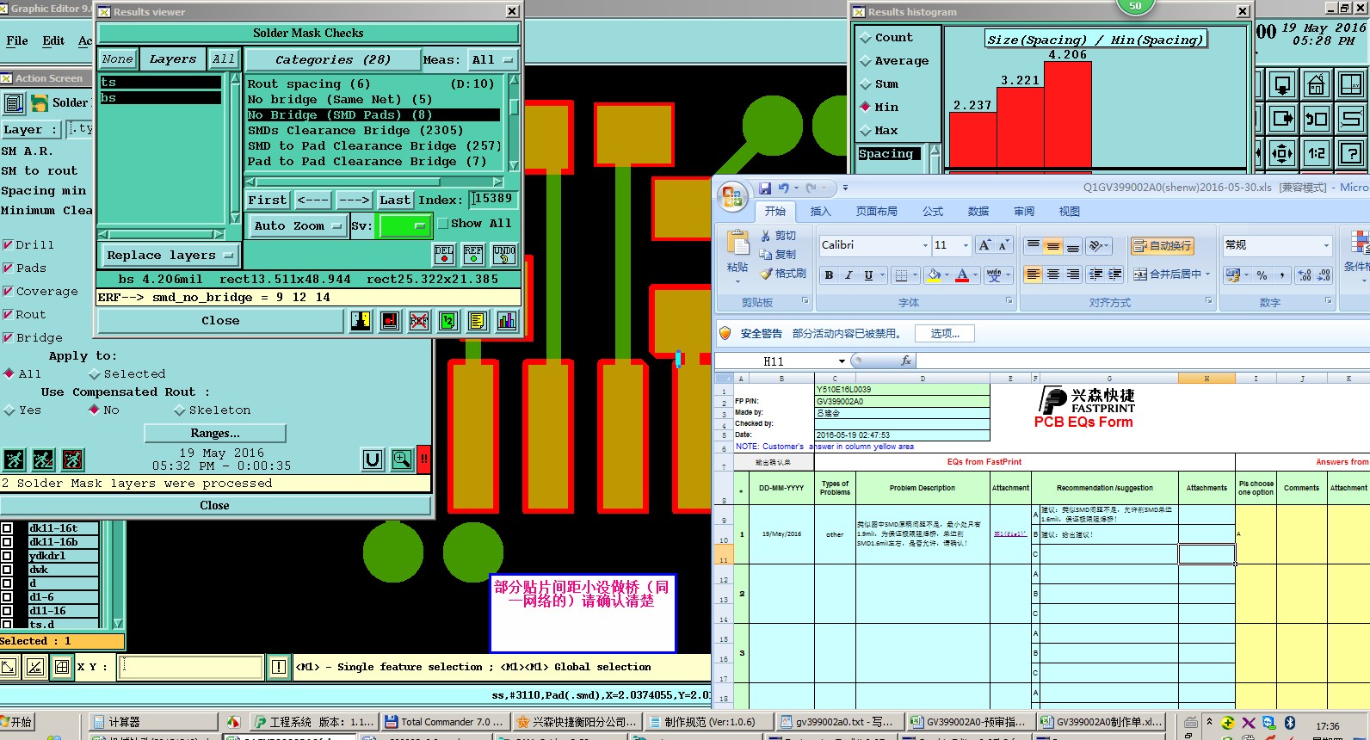Image resolution: width=1370 pixels, height=740 pixels.
Task: Click the DEL icon in Results viewer
Action: click(x=444, y=254)
